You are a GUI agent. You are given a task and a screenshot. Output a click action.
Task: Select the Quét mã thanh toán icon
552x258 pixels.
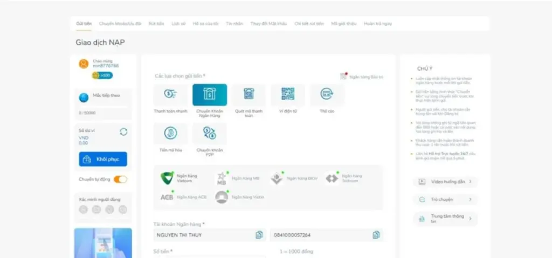(249, 95)
